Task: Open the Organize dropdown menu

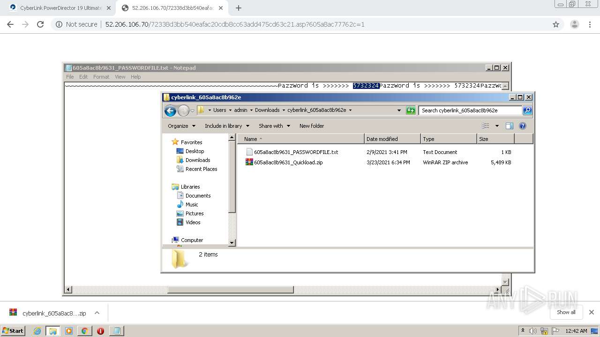Action: (x=181, y=126)
